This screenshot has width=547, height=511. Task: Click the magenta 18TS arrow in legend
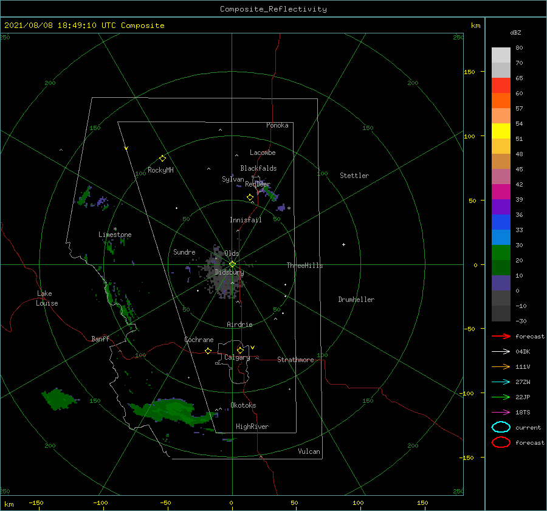point(501,413)
